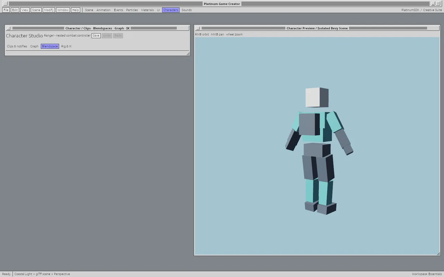Click the Character panel window menu box
The height and width of the screenshot is (277, 444).
click(x=9, y=28)
